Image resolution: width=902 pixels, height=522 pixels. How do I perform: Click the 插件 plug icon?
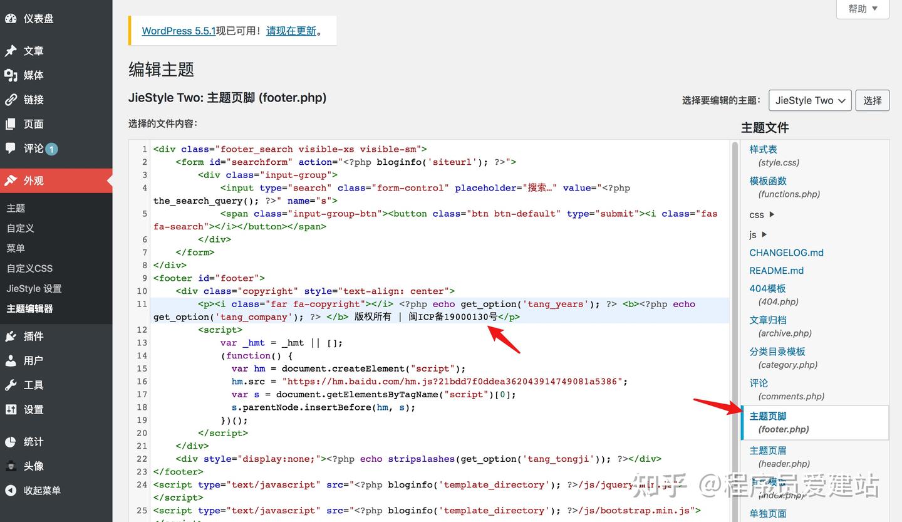(x=11, y=337)
